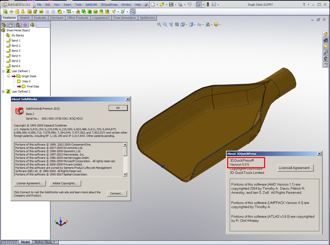Viewport: 330px width, 245px height.
Task: Open the Insert menu
Action: 67,5
